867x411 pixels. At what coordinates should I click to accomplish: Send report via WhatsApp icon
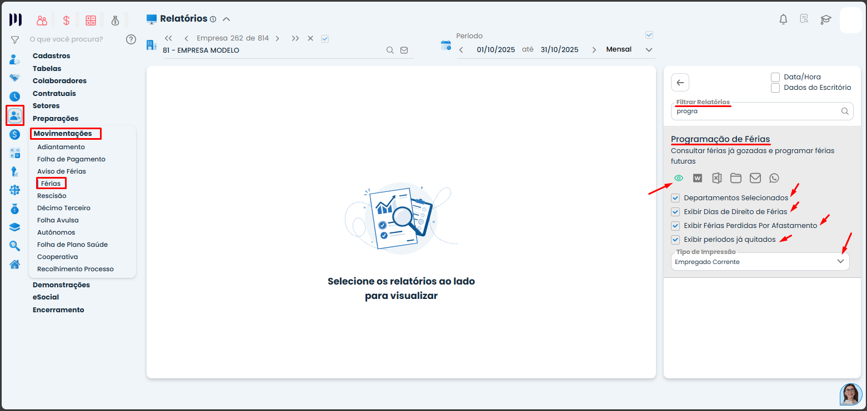coord(774,178)
